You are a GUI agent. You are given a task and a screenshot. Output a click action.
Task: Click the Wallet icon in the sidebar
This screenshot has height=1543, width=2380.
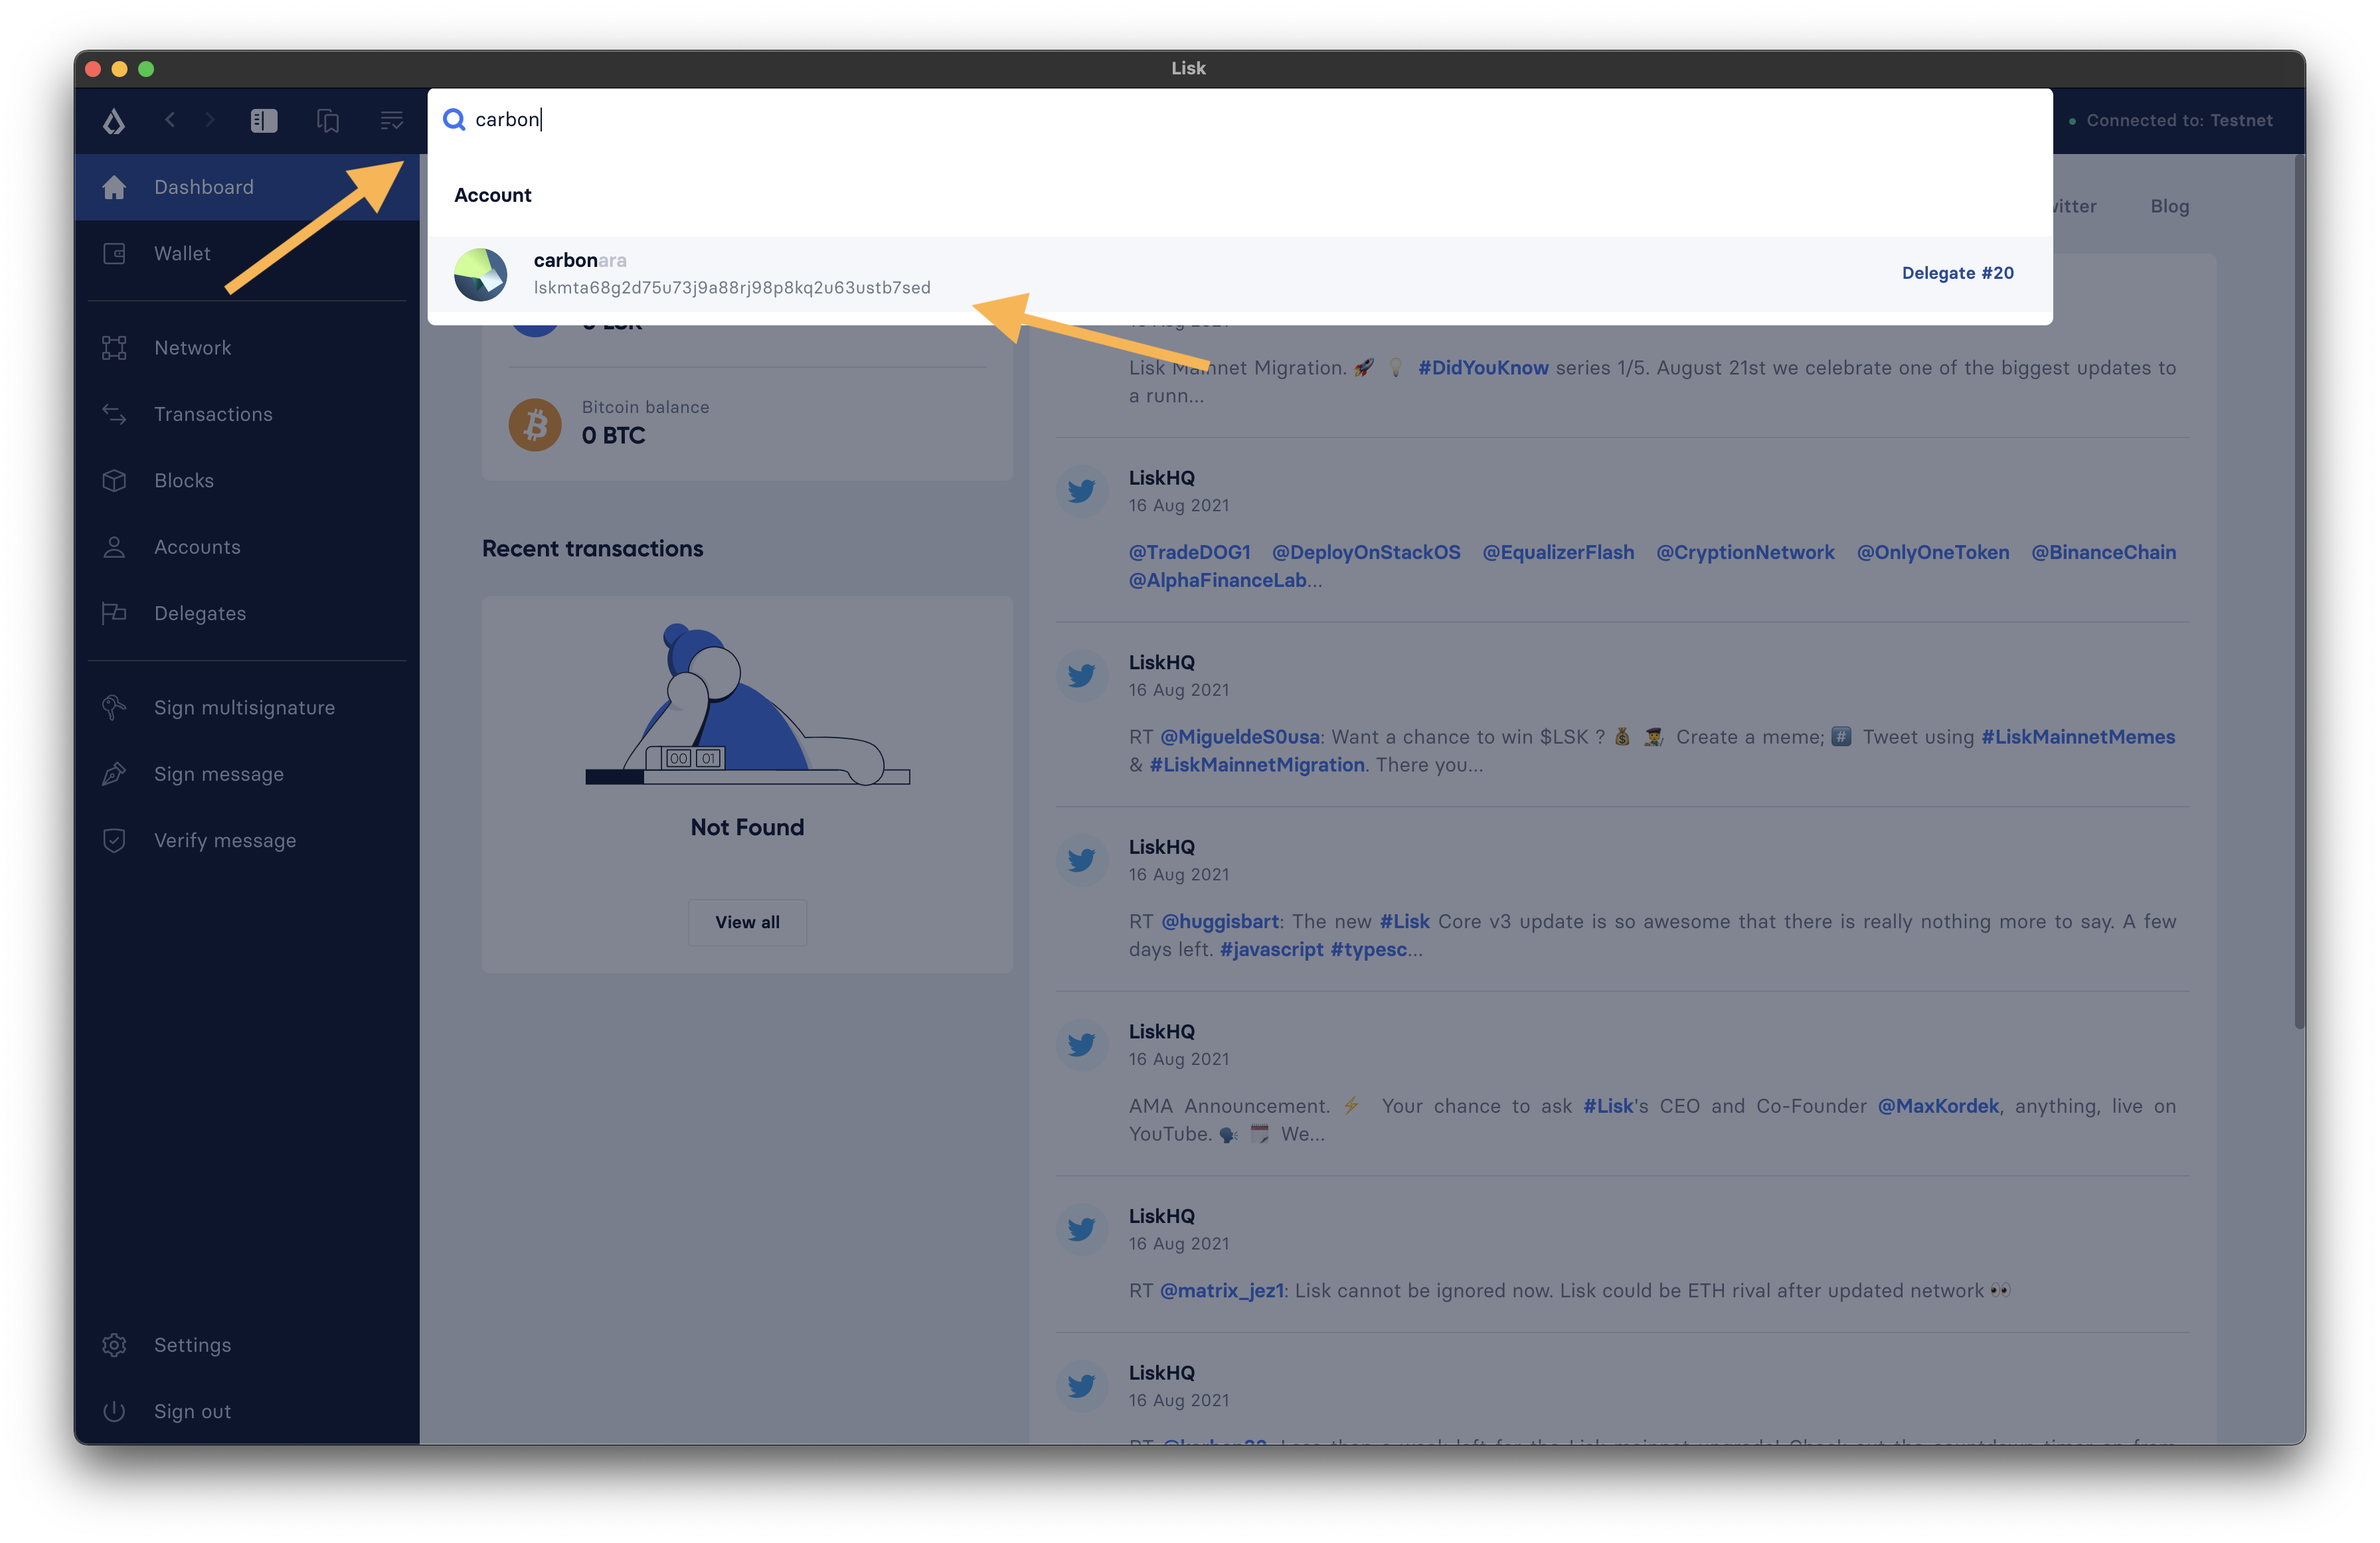[x=114, y=254]
